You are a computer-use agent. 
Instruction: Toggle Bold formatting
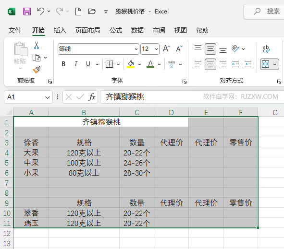[63, 64]
